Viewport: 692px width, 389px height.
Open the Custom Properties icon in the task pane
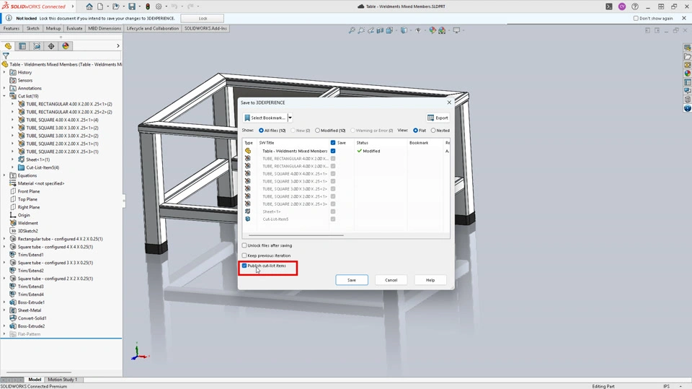coord(687,82)
